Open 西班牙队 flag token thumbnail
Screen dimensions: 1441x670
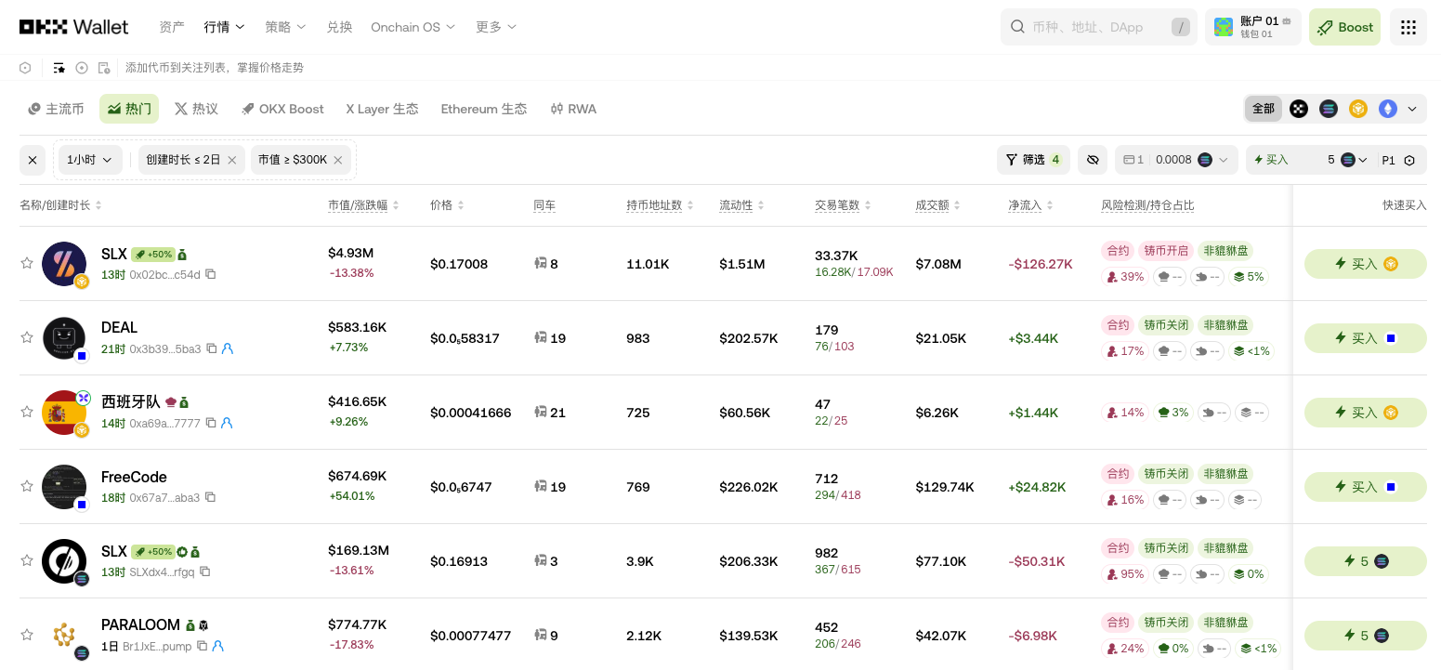(x=64, y=413)
